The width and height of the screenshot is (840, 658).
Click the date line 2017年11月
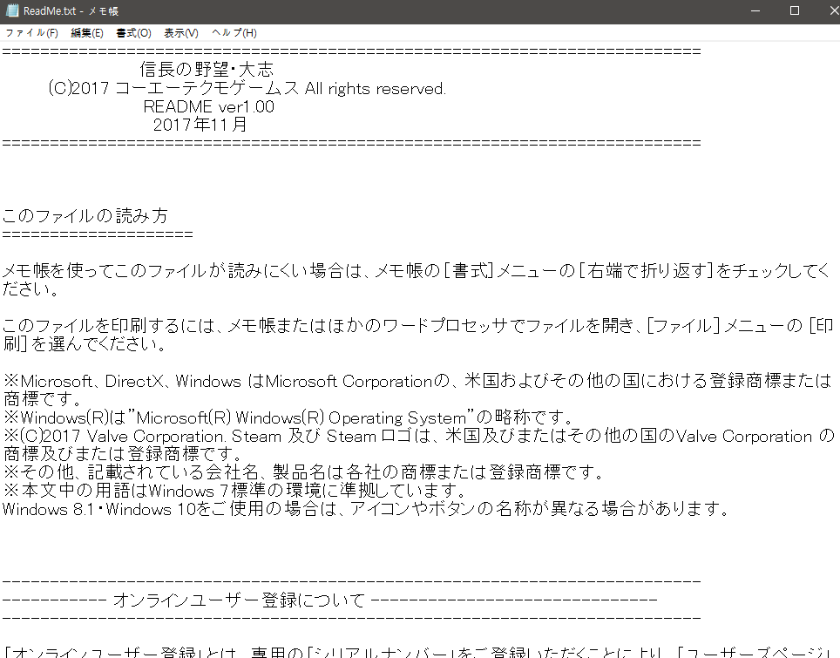(x=200, y=125)
